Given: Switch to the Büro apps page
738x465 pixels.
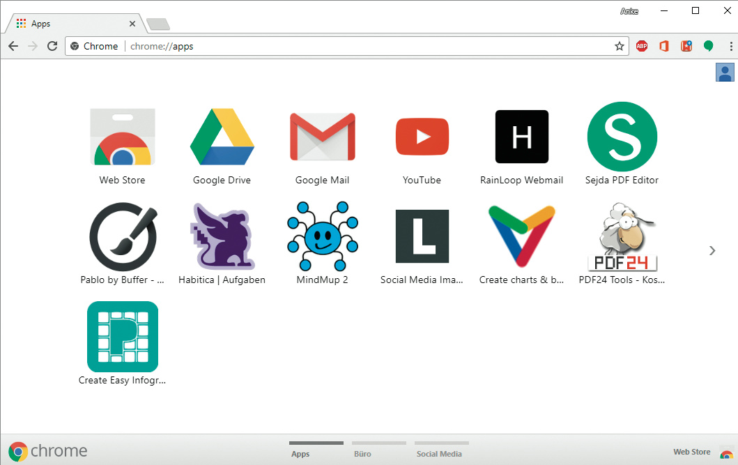Looking at the screenshot, I should coord(362,453).
